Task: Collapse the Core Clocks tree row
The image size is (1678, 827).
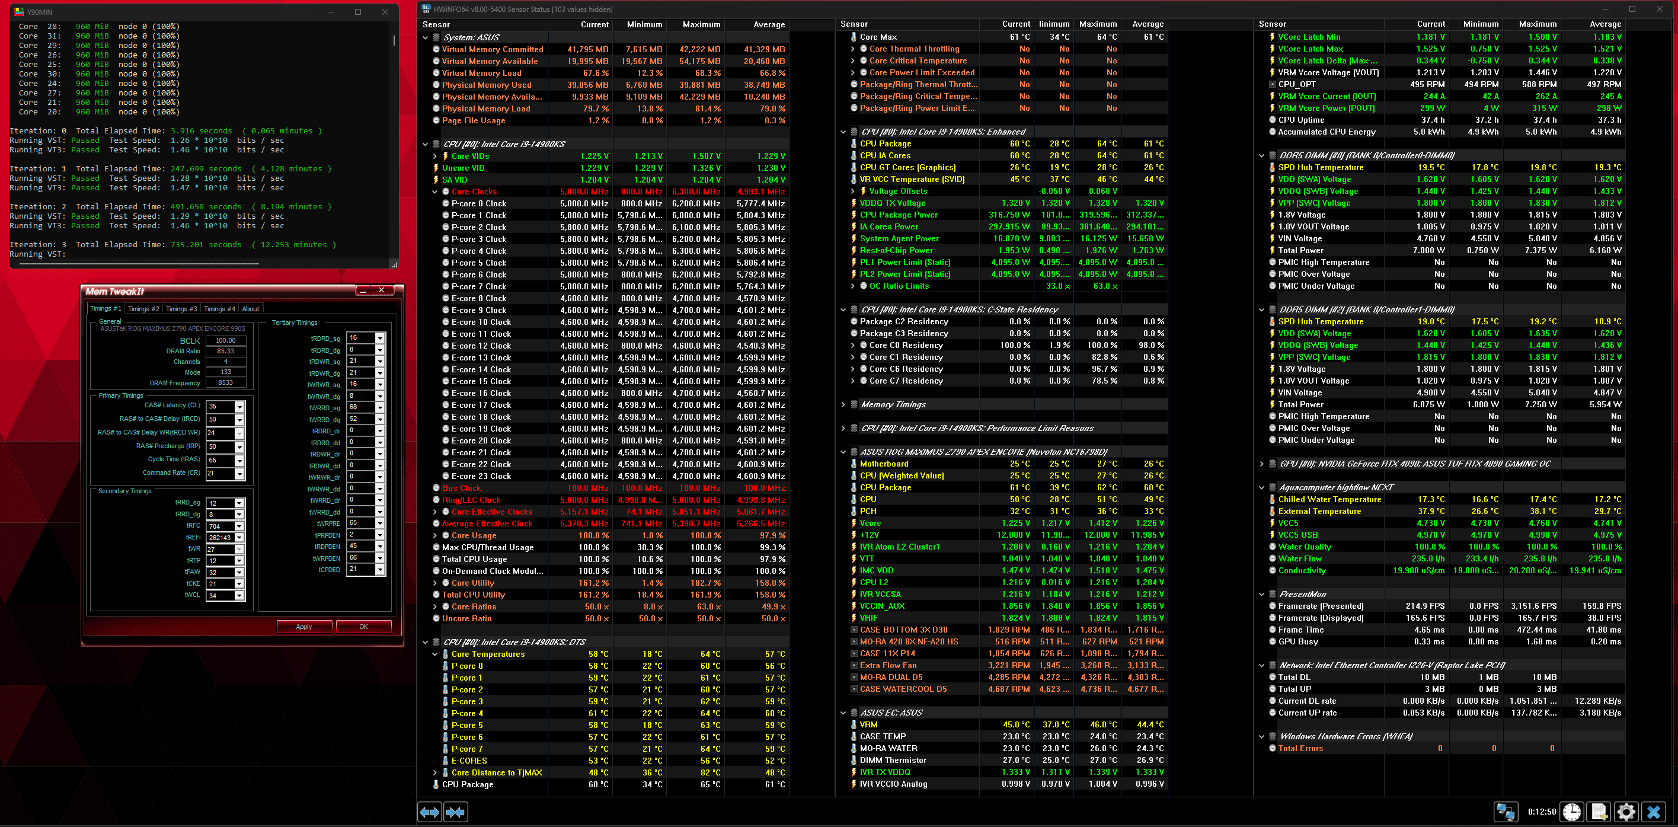Action: click(435, 191)
